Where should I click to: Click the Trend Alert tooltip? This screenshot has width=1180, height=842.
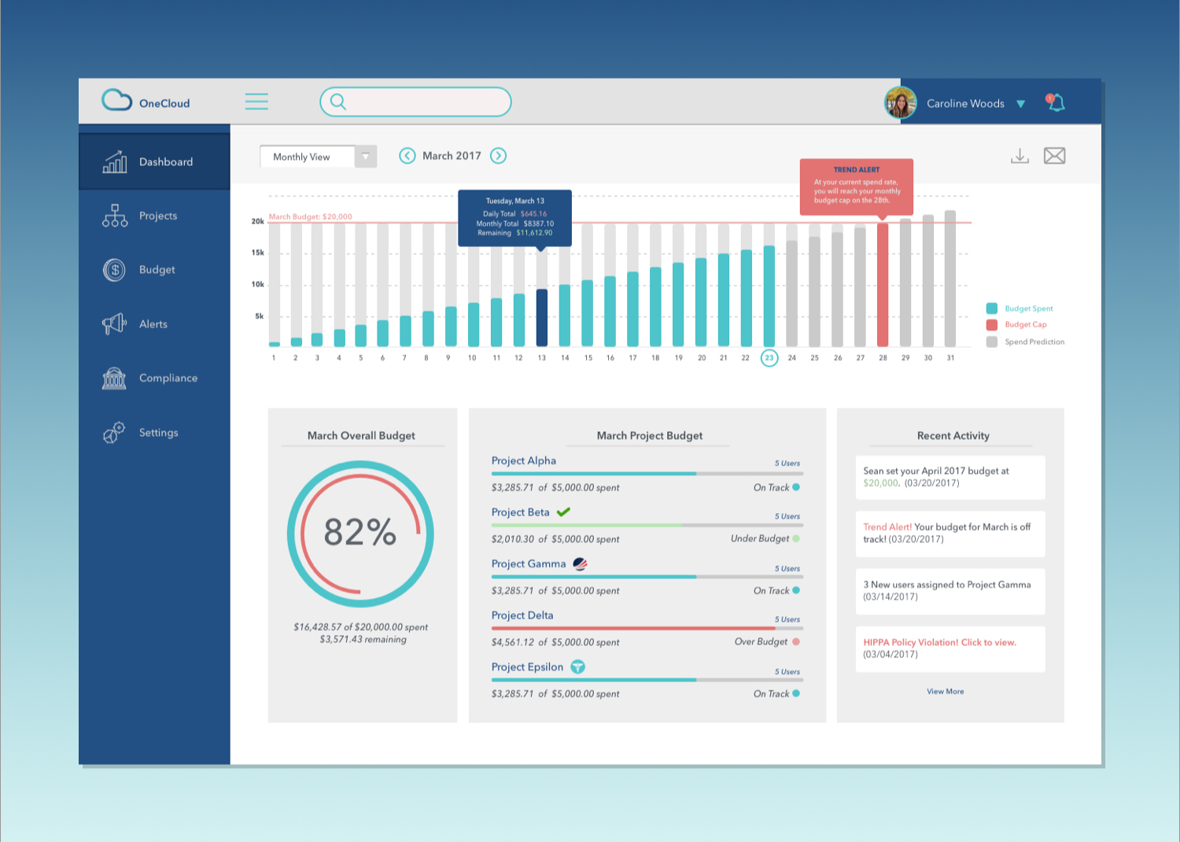[857, 186]
